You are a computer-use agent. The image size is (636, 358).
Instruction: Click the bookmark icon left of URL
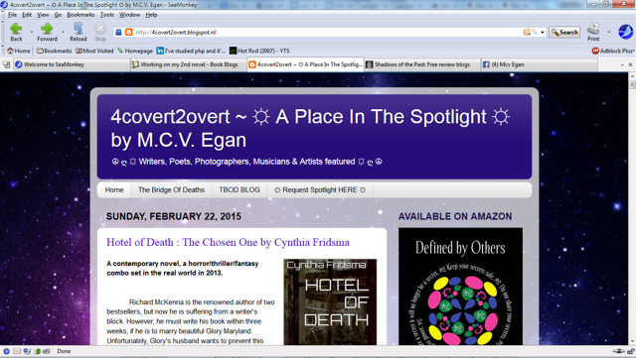point(118,32)
